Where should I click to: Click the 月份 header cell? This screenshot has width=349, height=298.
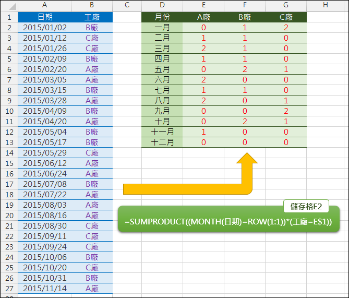pos(162,17)
